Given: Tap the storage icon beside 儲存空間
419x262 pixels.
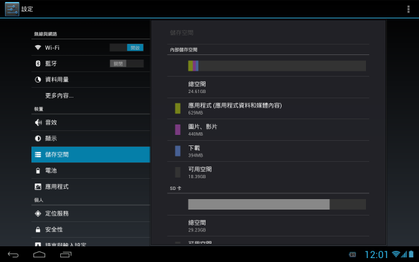Looking at the screenshot, I should tap(38, 155).
